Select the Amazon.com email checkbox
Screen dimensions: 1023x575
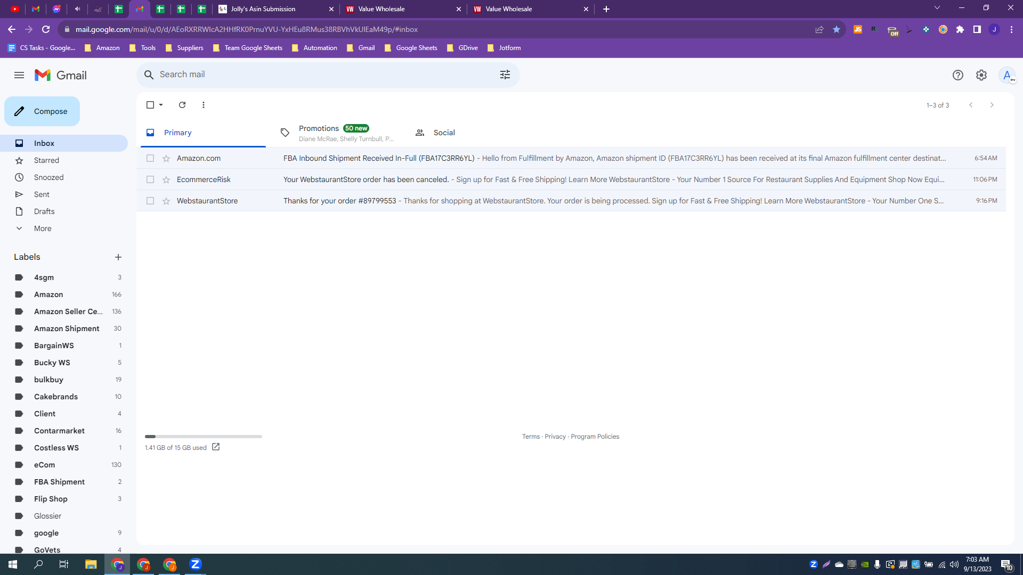click(150, 158)
